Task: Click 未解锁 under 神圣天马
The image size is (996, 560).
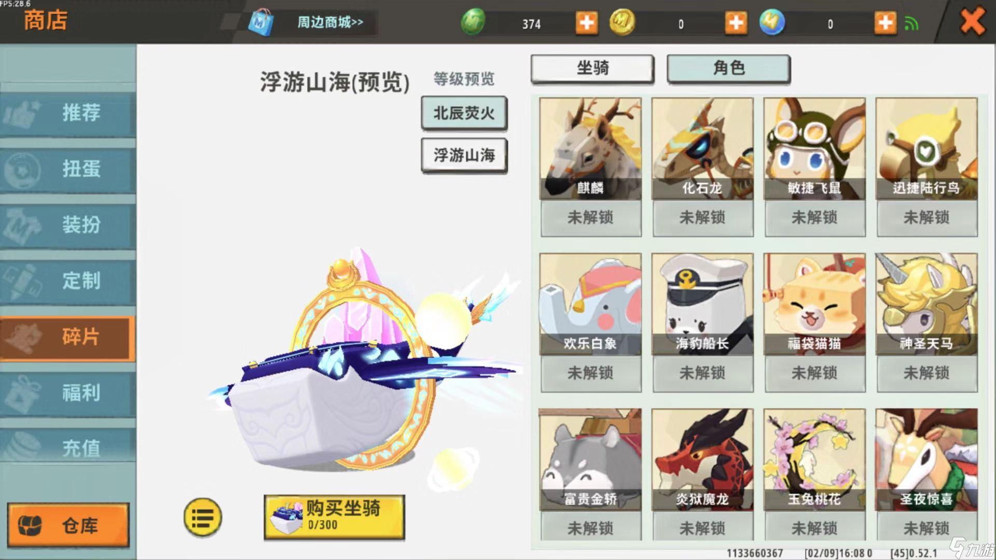Action: [926, 373]
